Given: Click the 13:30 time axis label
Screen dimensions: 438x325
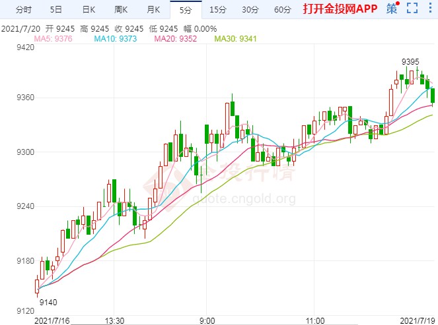Looking at the screenshot, I should (114, 320).
